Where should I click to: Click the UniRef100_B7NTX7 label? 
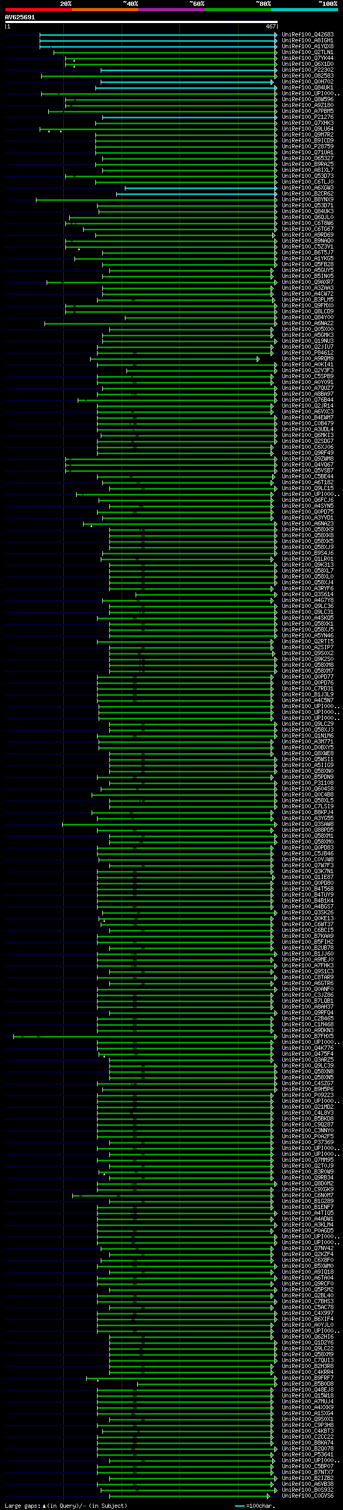click(308, 1472)
